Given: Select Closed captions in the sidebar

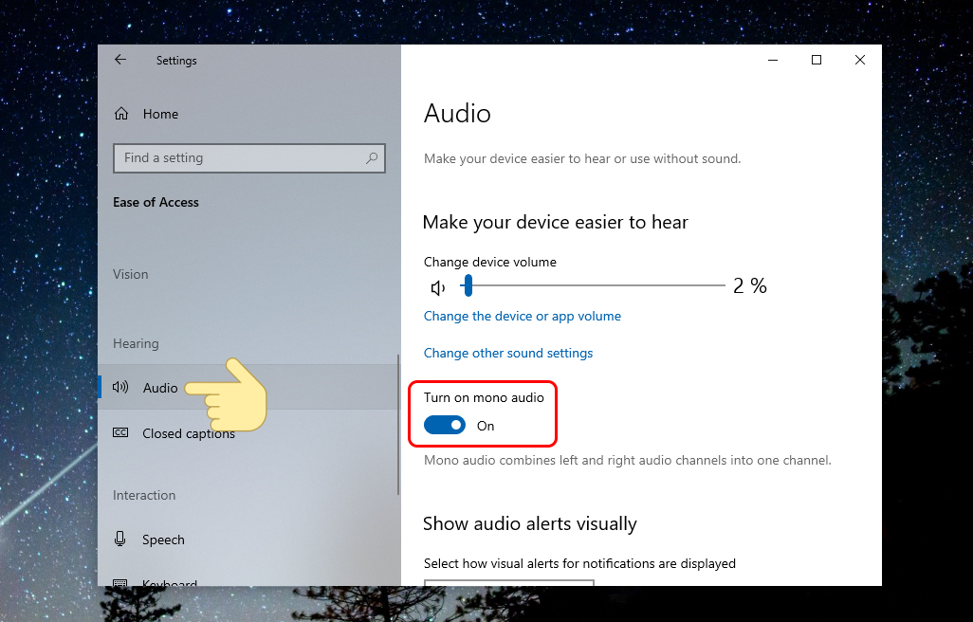Looking at the screenshot, I should coord(190,432).
